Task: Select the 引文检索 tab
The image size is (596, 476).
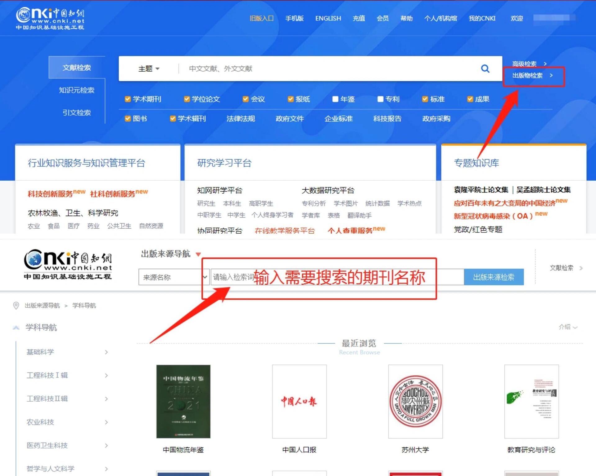Action: tap(77, 112)
